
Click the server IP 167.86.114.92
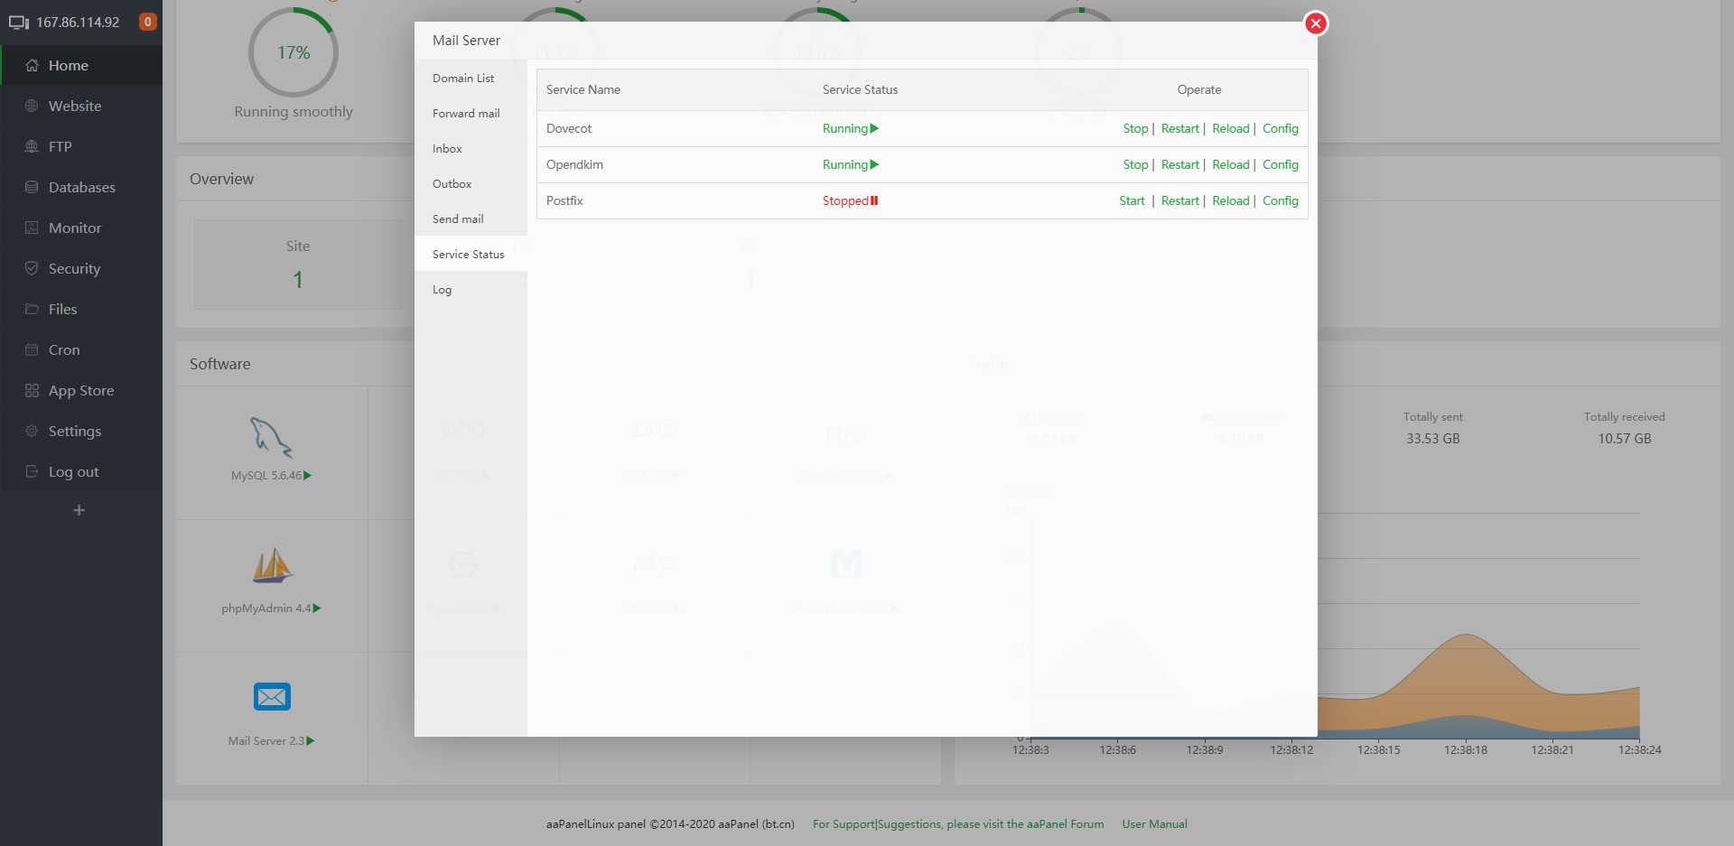click(78, 23)
